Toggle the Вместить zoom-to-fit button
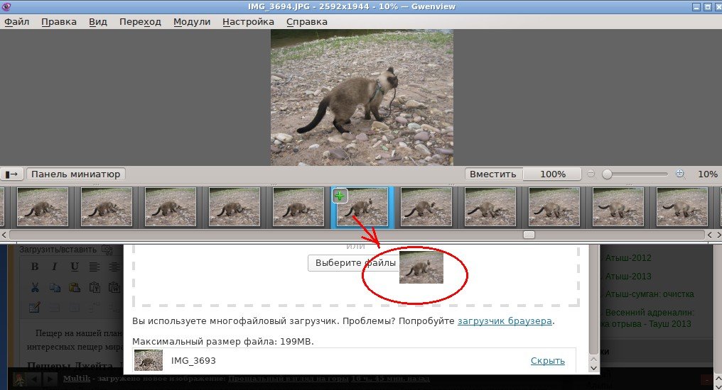 pyautogui.click(x=493, y=174)
